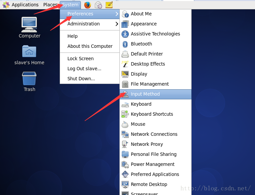This screenshot has height=195, width=255.
Task: Select the Preferred Applications entry
Action: tap(155, 174)
